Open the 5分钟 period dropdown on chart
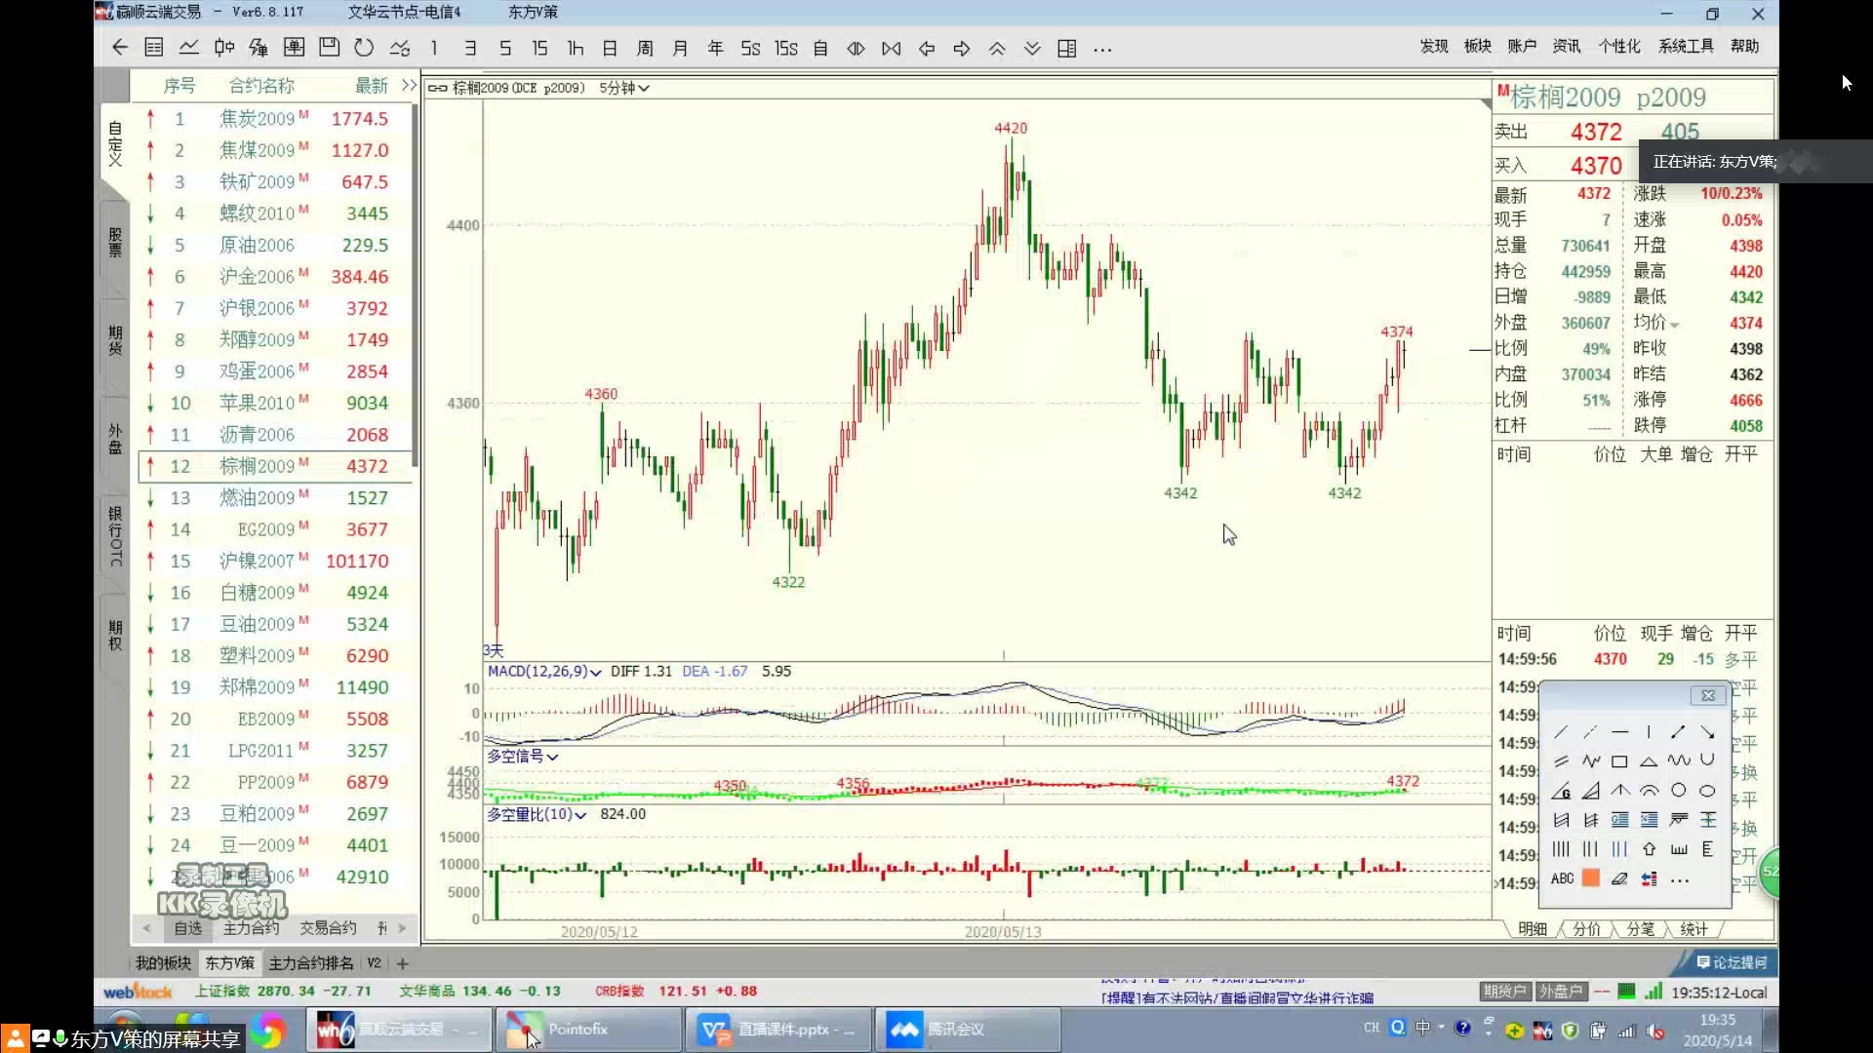 [624, 88]
